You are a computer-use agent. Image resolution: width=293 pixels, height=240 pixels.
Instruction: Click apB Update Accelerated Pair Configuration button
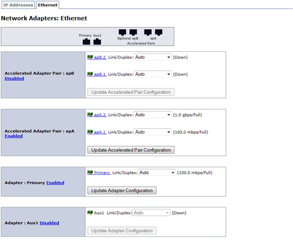pos(131,92)
